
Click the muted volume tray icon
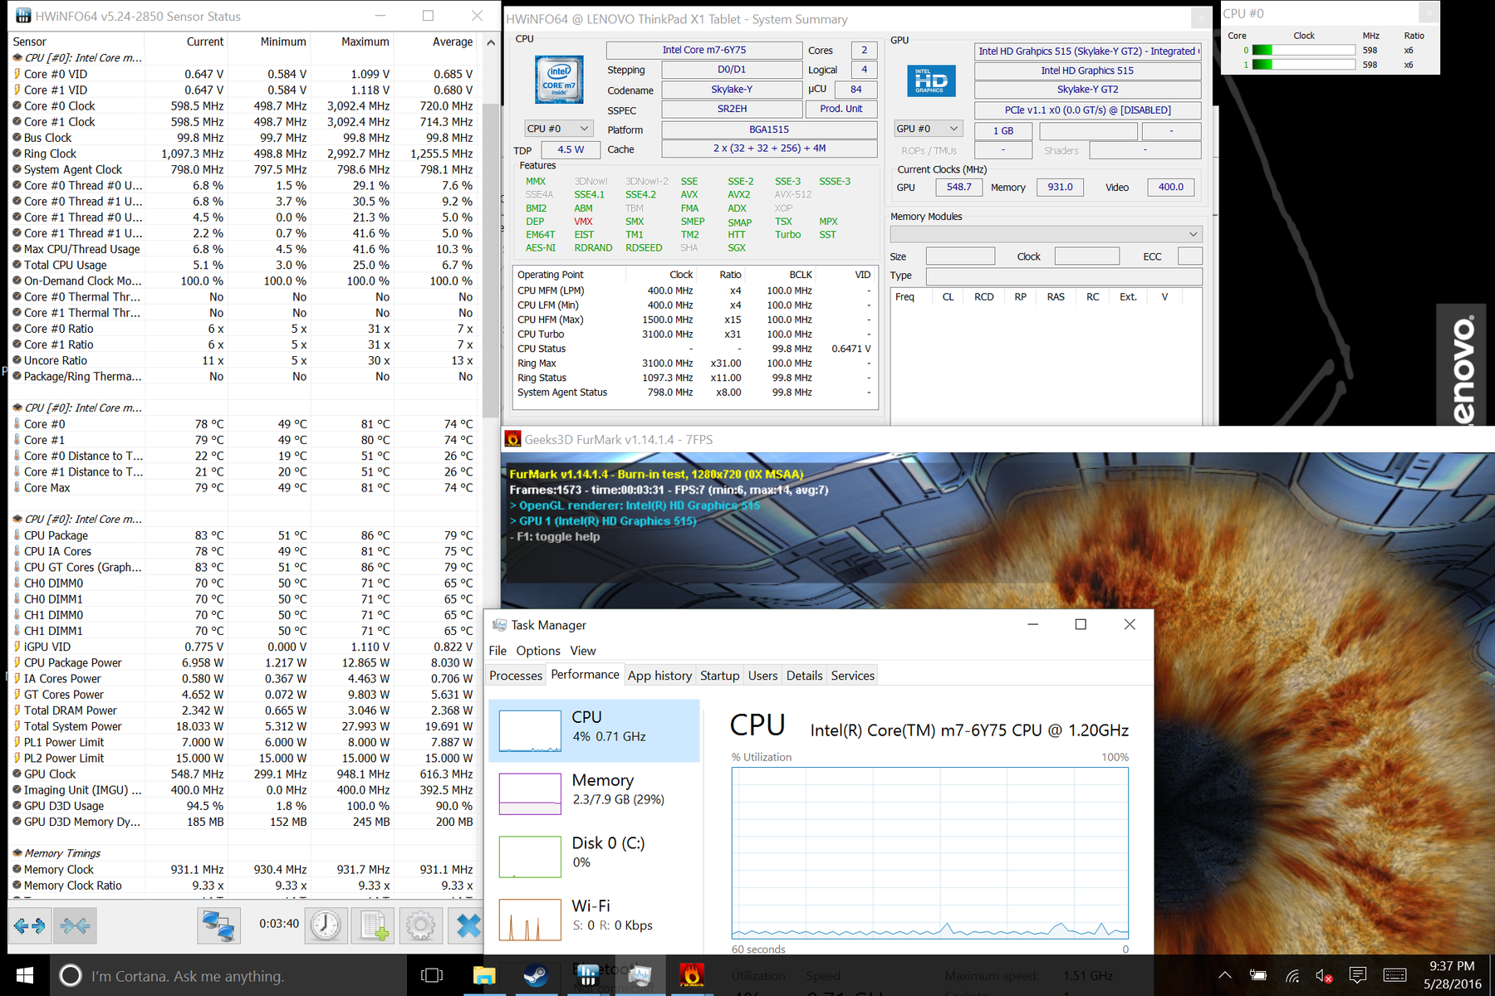pos(1325,975)
